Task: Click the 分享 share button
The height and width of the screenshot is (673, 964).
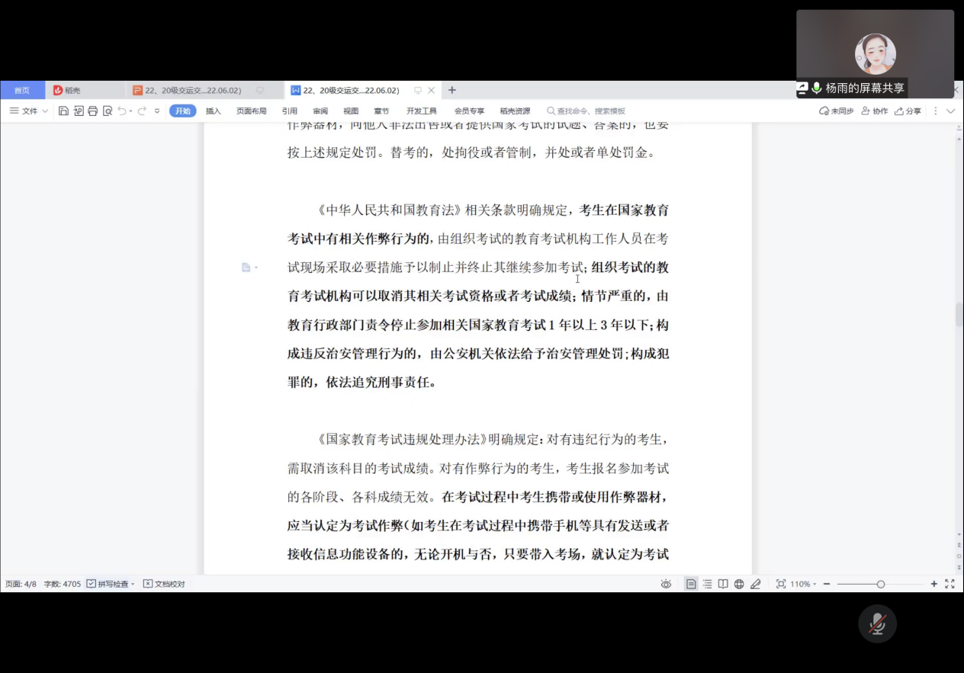Action: tap(908, 111)
